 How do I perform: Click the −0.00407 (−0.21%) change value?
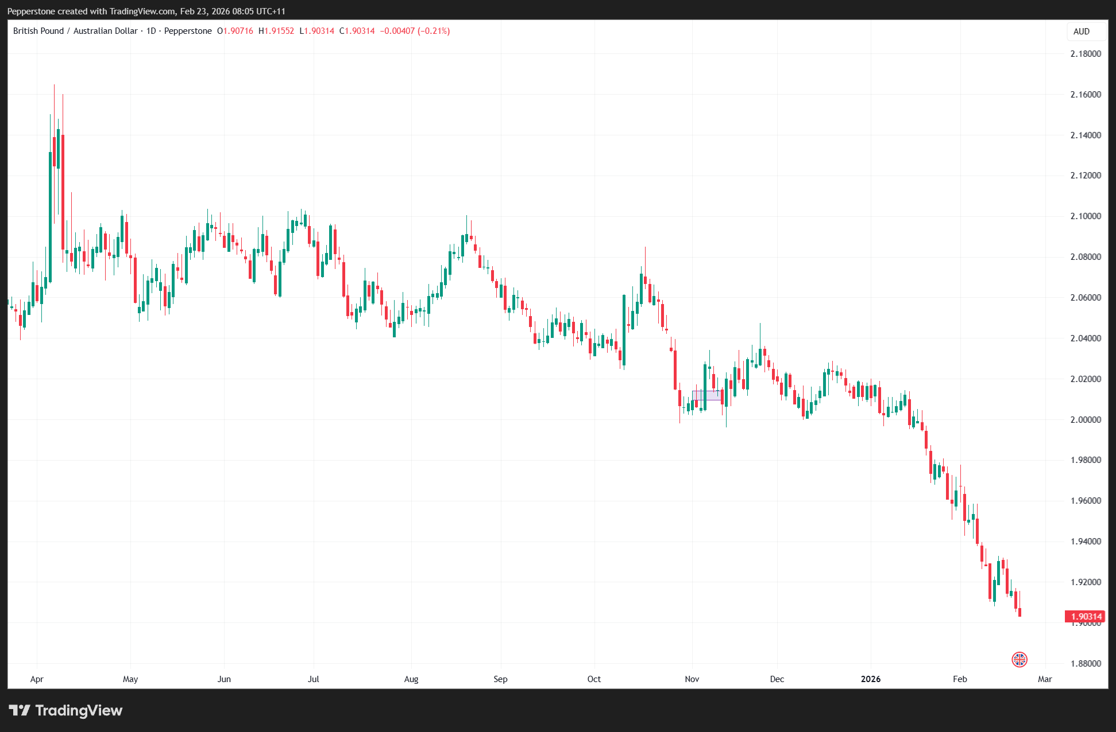coord(415,31)
